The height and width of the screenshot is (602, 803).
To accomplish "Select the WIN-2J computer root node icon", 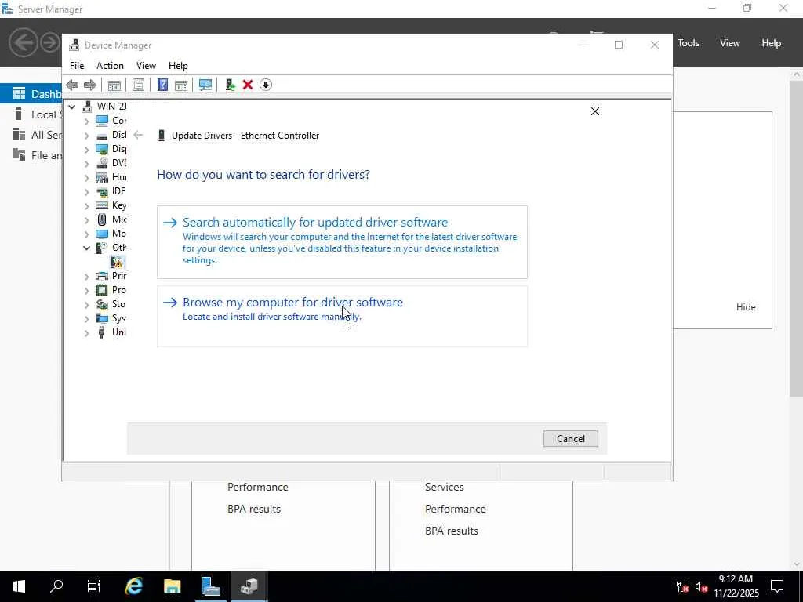I will 87,107.
